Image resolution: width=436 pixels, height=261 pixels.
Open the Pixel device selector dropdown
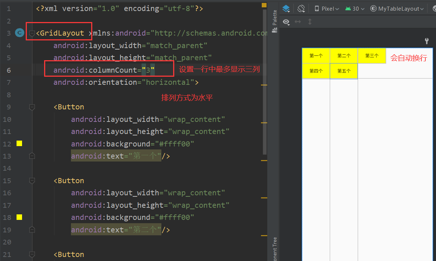coord(327,8)
